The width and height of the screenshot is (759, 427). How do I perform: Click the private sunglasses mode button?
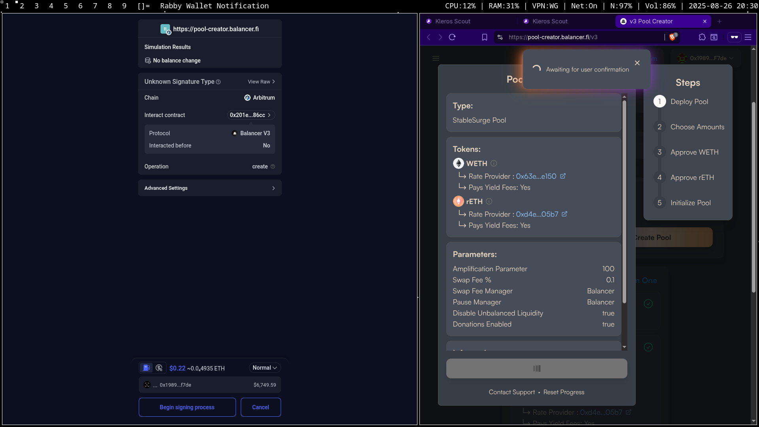pyautogui.click(x=734, y=37)
